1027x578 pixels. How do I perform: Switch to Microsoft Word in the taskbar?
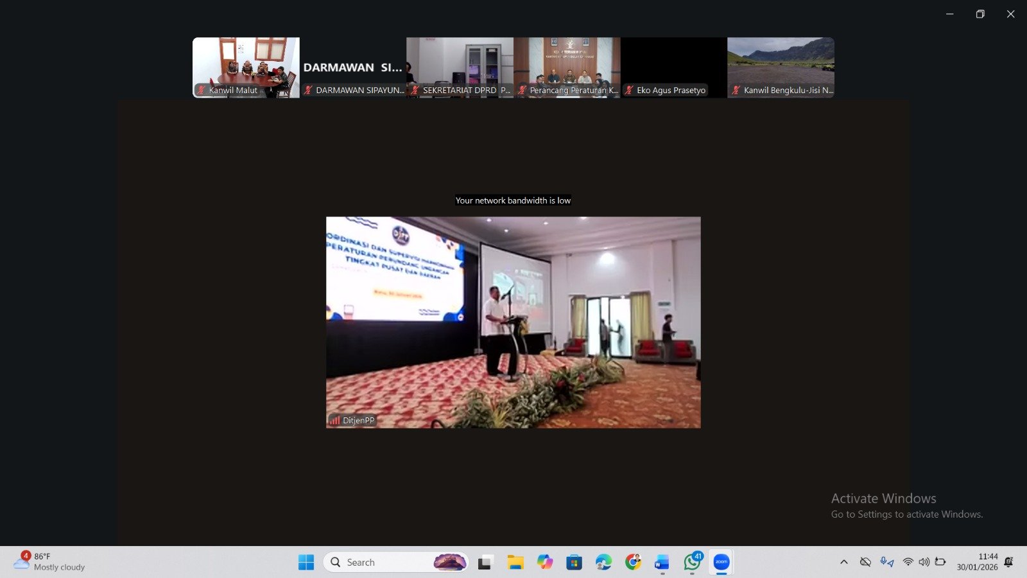point(662,563)
